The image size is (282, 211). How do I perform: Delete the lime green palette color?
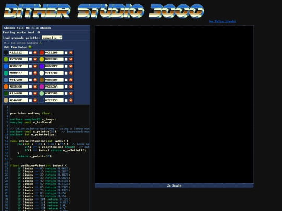coord(35,59)
